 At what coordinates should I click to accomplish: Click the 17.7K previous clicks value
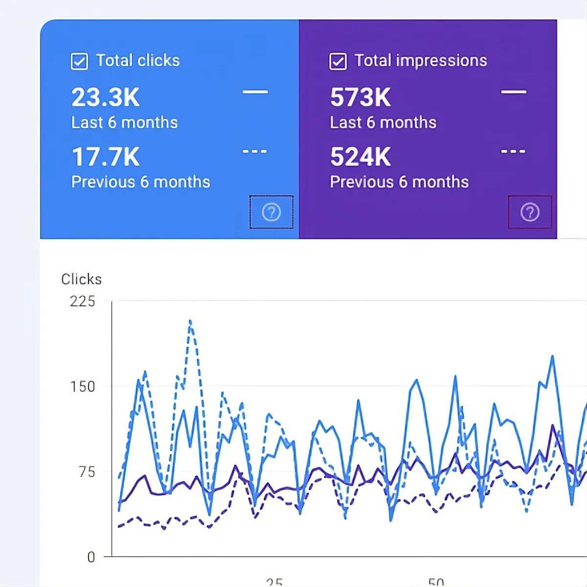(106, 157)
